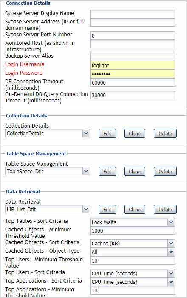Click the Backup Server Alias field

133,57
